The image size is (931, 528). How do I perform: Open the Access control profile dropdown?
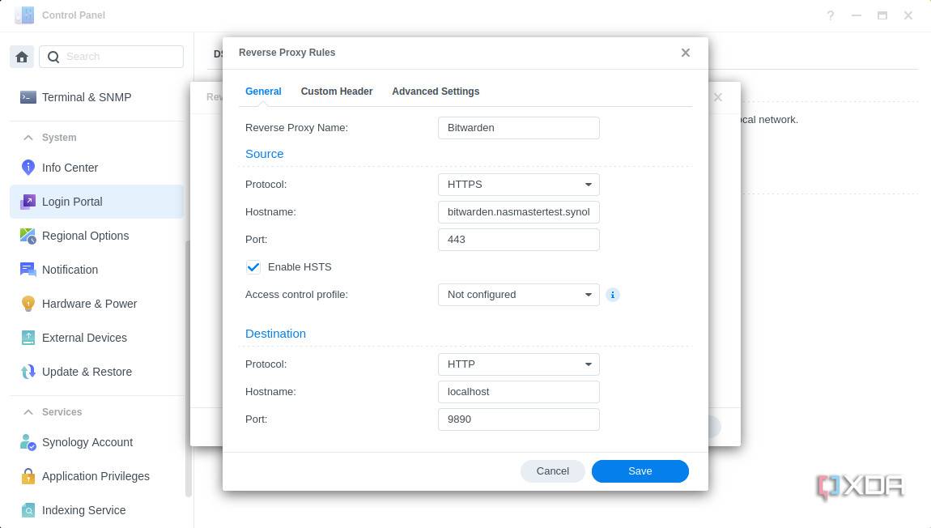(x=518, y=295)
